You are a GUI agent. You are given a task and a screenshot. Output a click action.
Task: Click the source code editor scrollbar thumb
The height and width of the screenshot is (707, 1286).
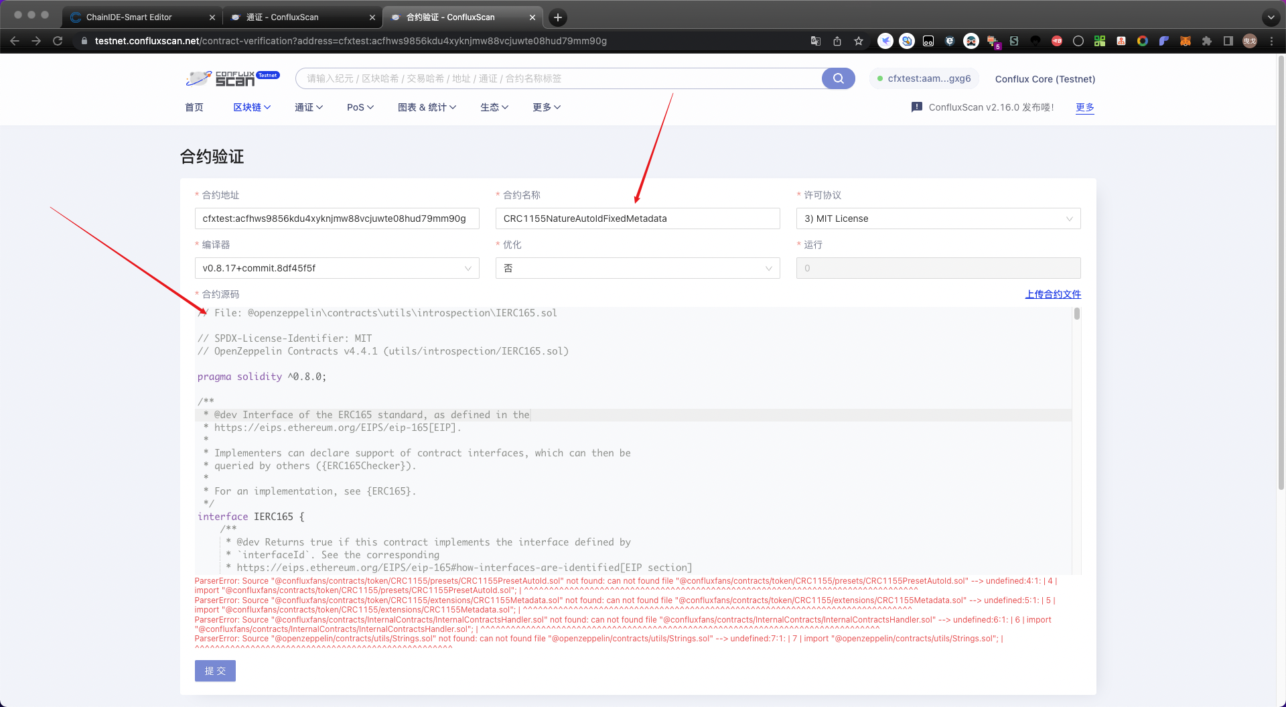[x=1077, y=314]
